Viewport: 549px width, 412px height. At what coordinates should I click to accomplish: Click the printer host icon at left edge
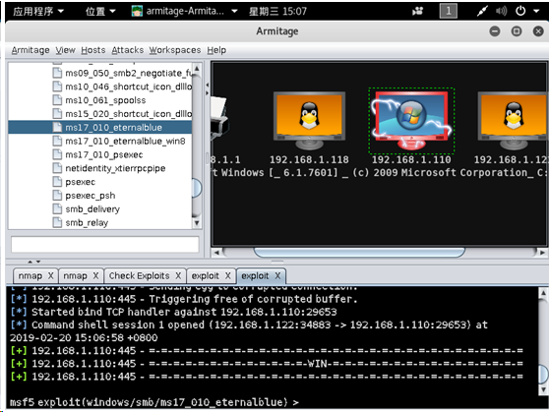point(219,115)
